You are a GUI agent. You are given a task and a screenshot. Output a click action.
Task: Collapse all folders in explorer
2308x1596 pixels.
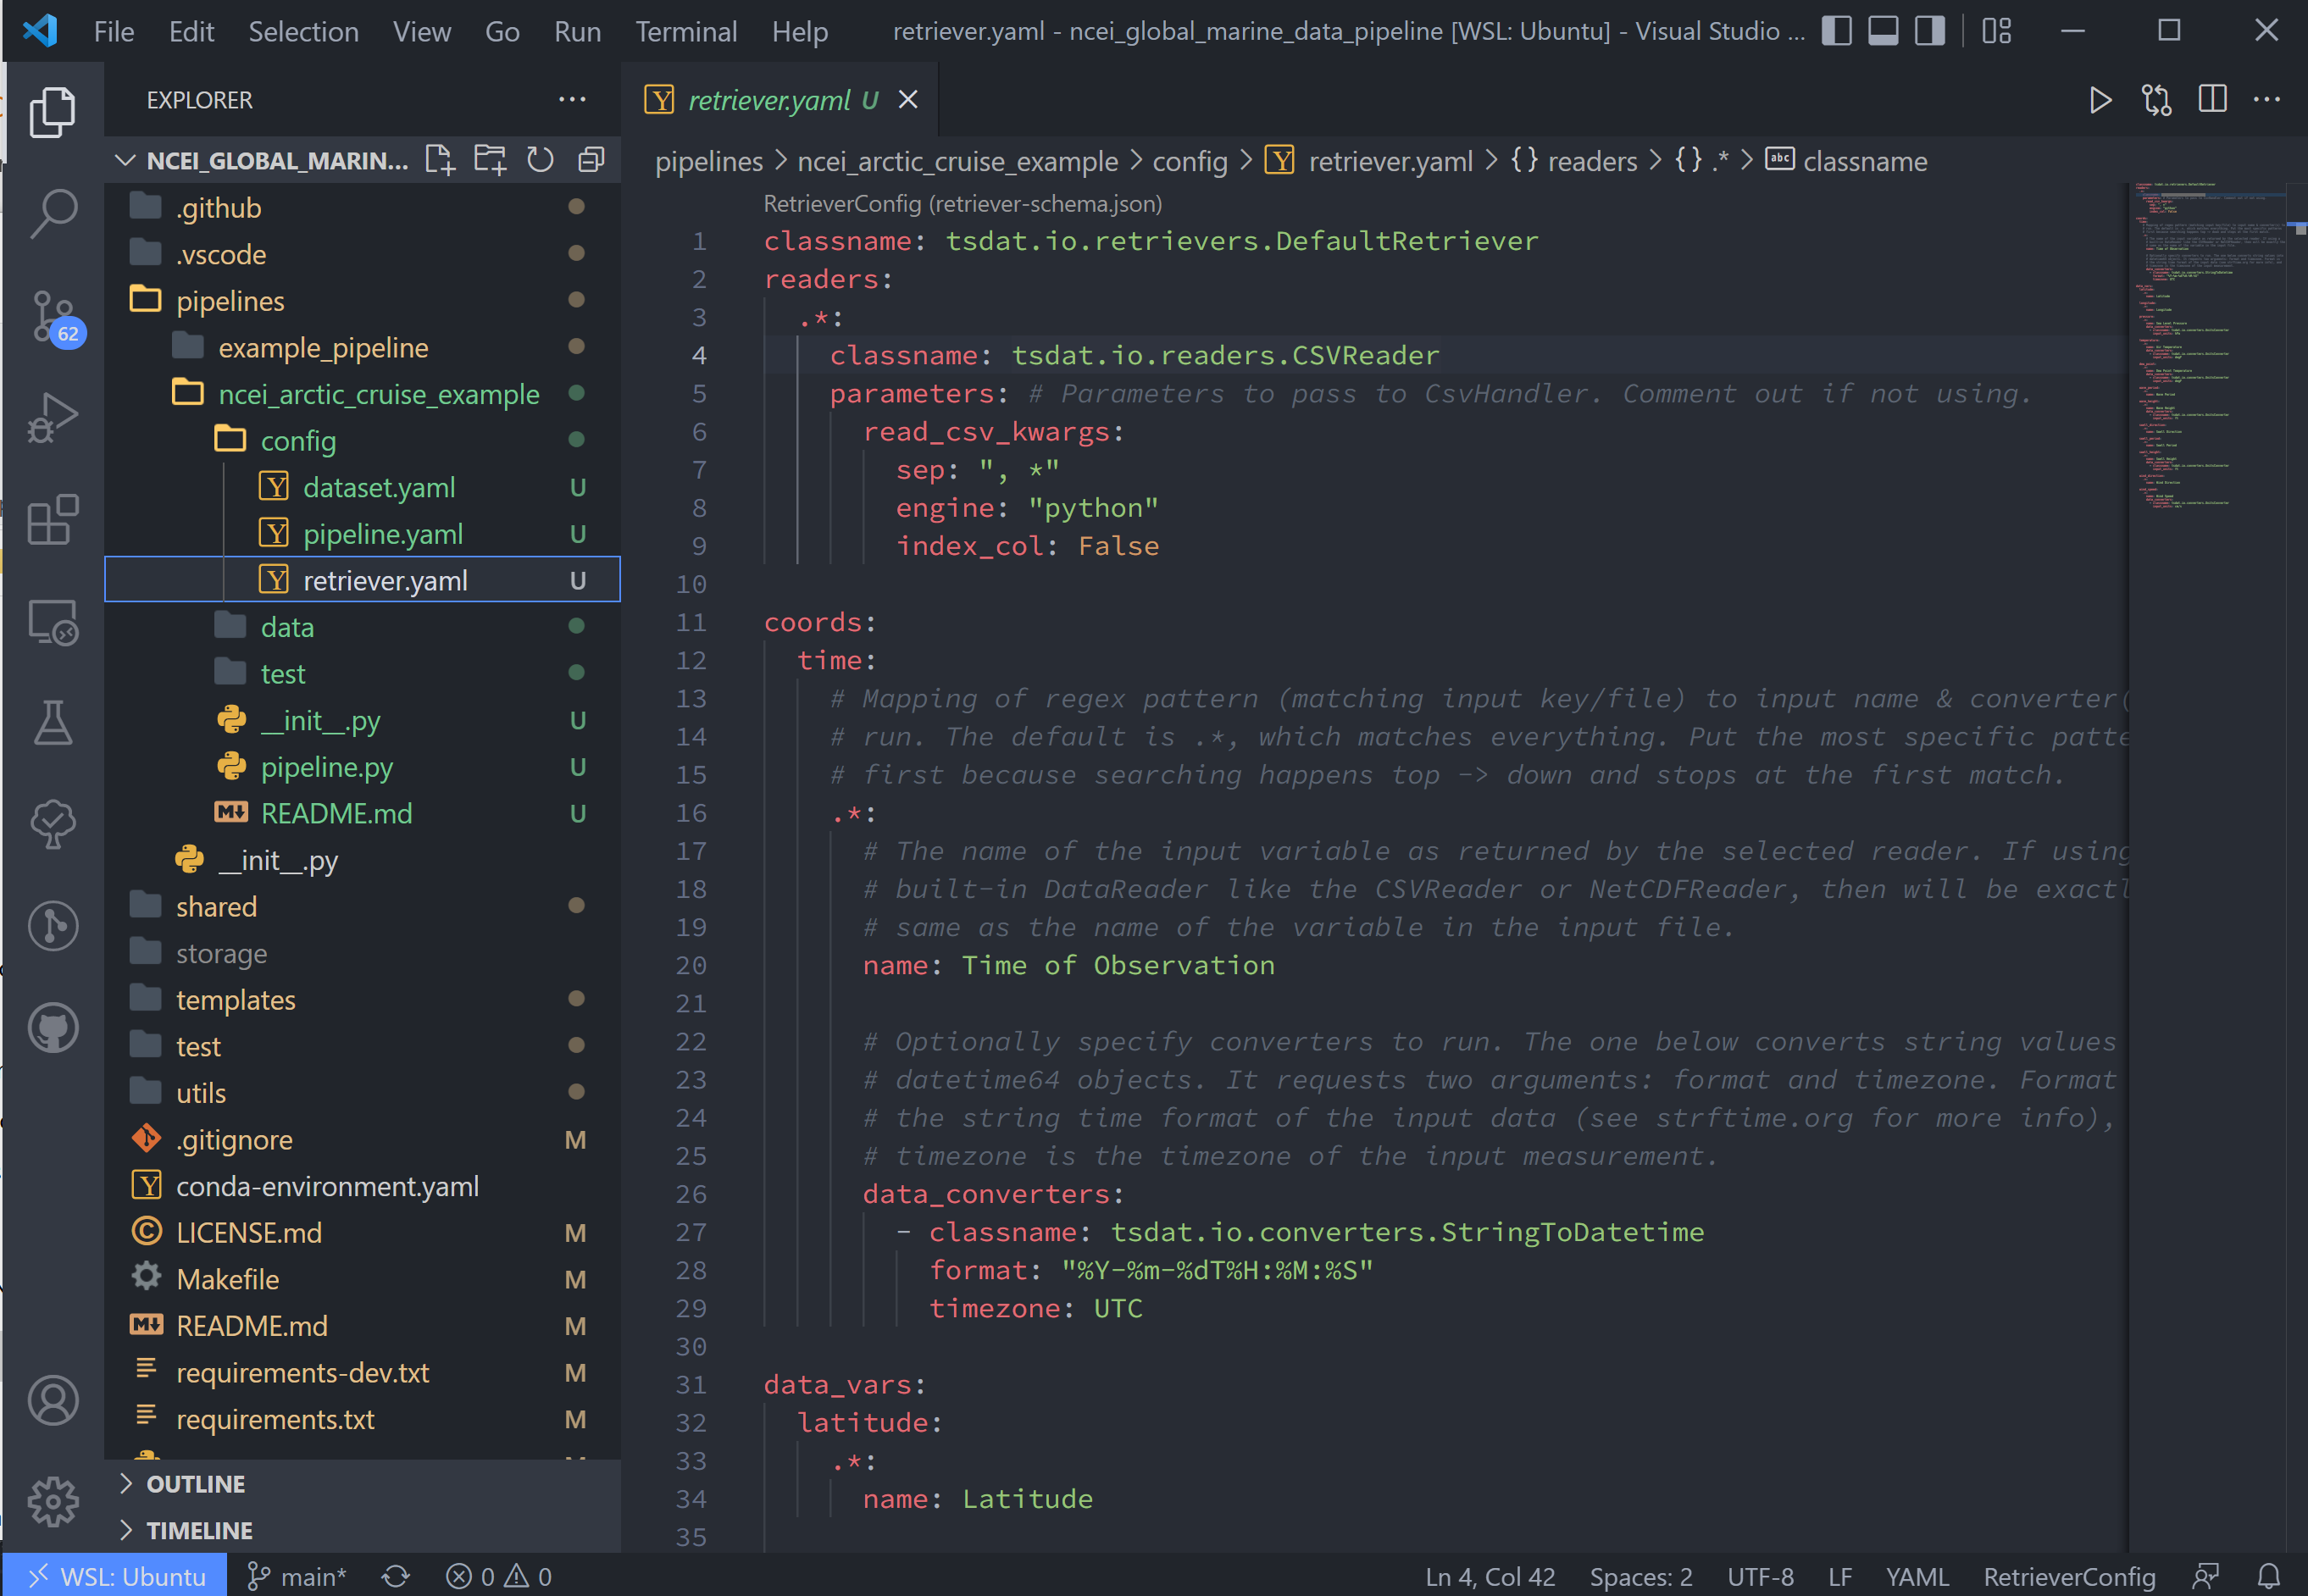click(591, 160)
